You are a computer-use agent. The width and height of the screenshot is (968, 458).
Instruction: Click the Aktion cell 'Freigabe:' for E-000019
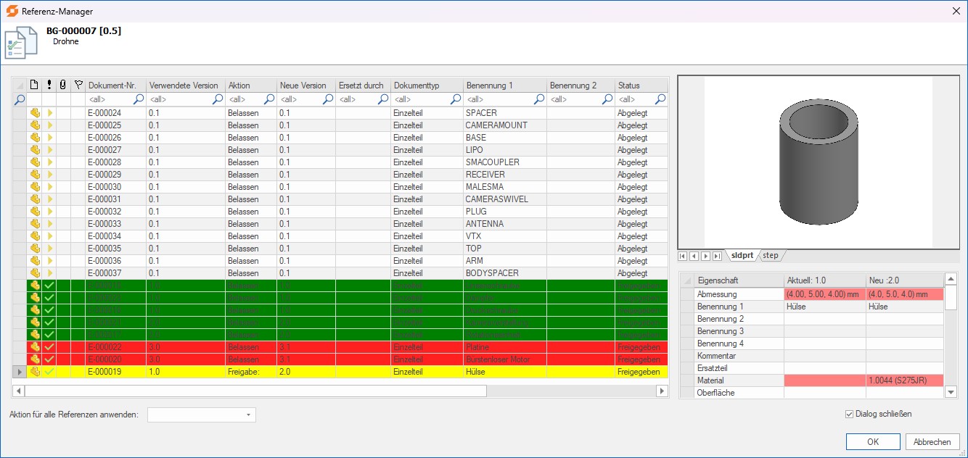point(250,372)
